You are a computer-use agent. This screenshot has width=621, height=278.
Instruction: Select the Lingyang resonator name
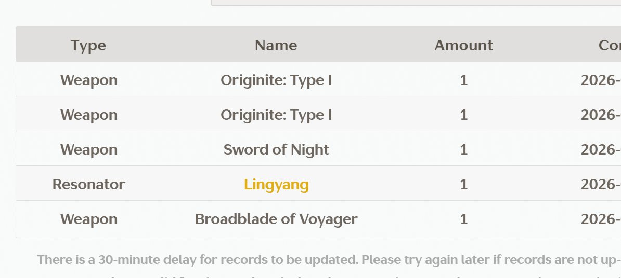276,184
